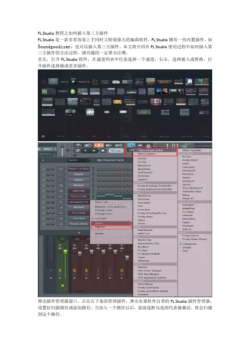Image resolution: width=250 pixels, height=353 pixels.
Task: Select the Tree view radio option
Action: click(x=183, y=251)
